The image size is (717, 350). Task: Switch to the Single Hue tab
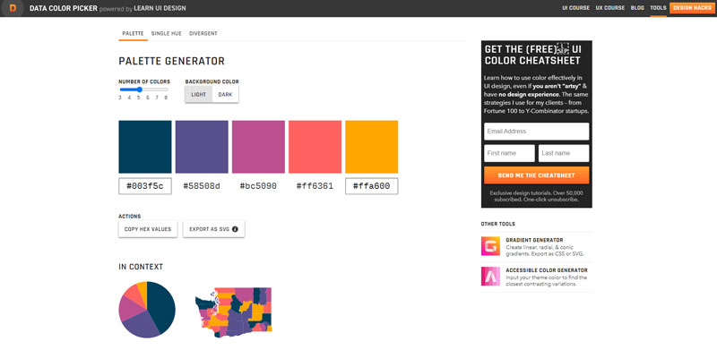pyautogui.click(x=167, y=33)
